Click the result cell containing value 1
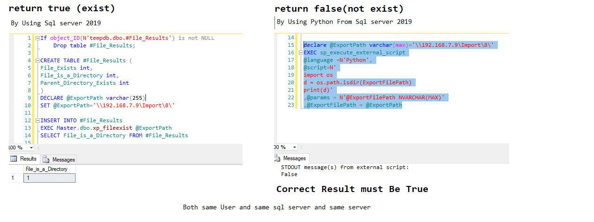This screenshot has height=222, width=594. [49, 178]
